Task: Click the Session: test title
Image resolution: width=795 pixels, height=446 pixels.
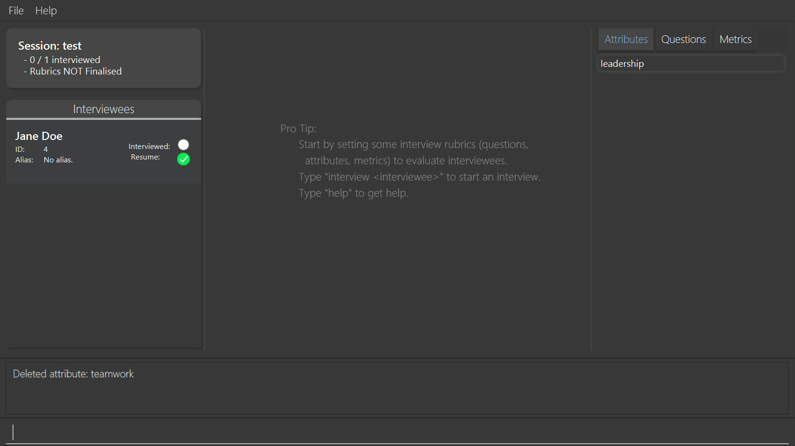Action: (50, 46)
